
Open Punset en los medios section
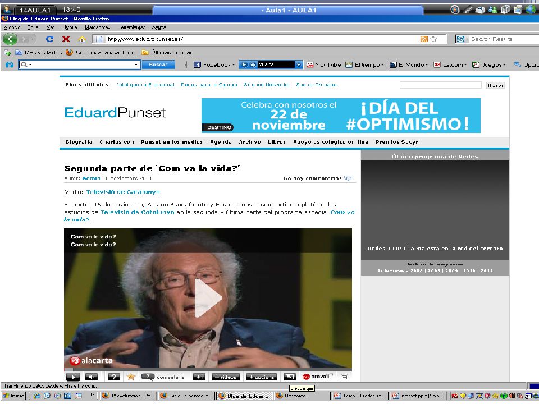pyautogui.click(x=172, y=142)
